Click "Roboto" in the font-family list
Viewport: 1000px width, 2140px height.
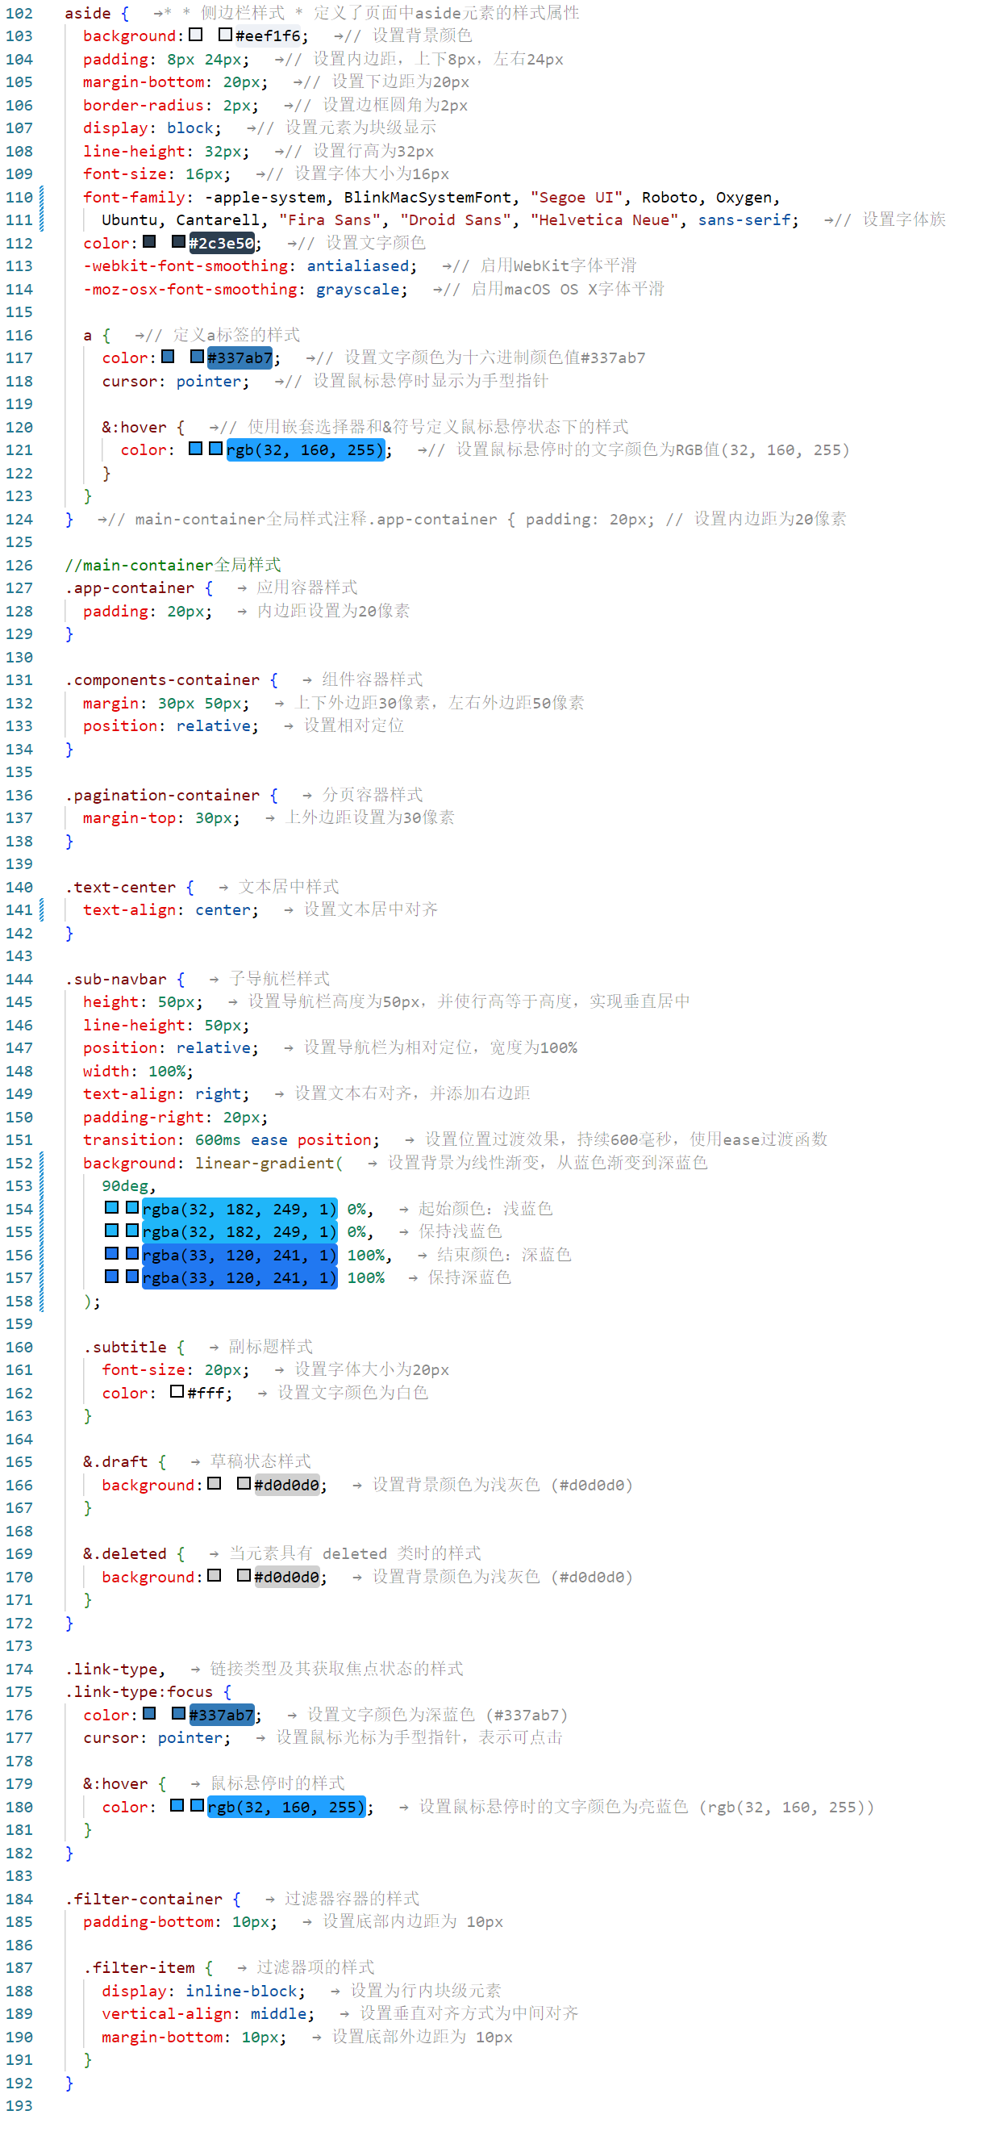[x=669, y=197]
